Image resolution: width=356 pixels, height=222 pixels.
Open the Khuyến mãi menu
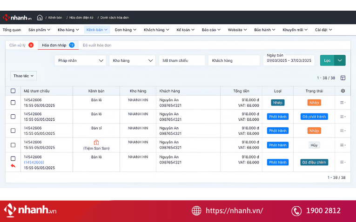(x=295, y=30)
